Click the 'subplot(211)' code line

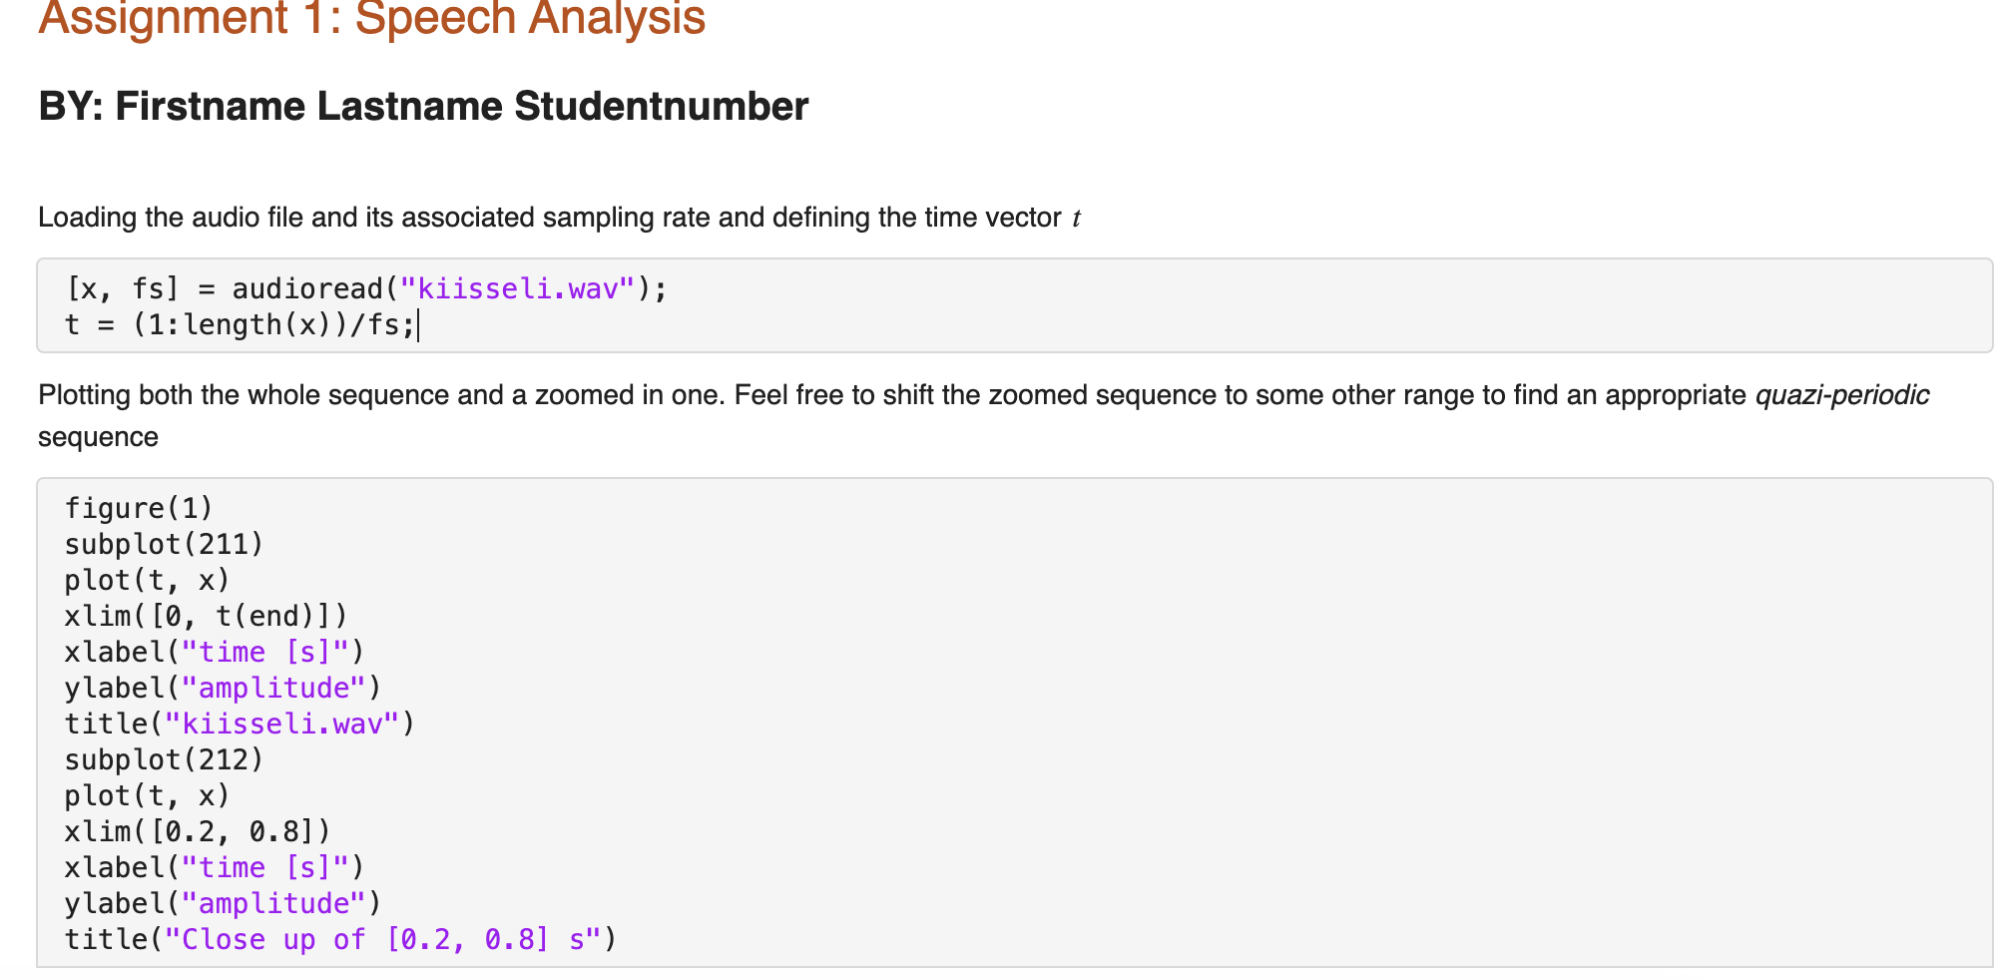click(x=164, y=545)
